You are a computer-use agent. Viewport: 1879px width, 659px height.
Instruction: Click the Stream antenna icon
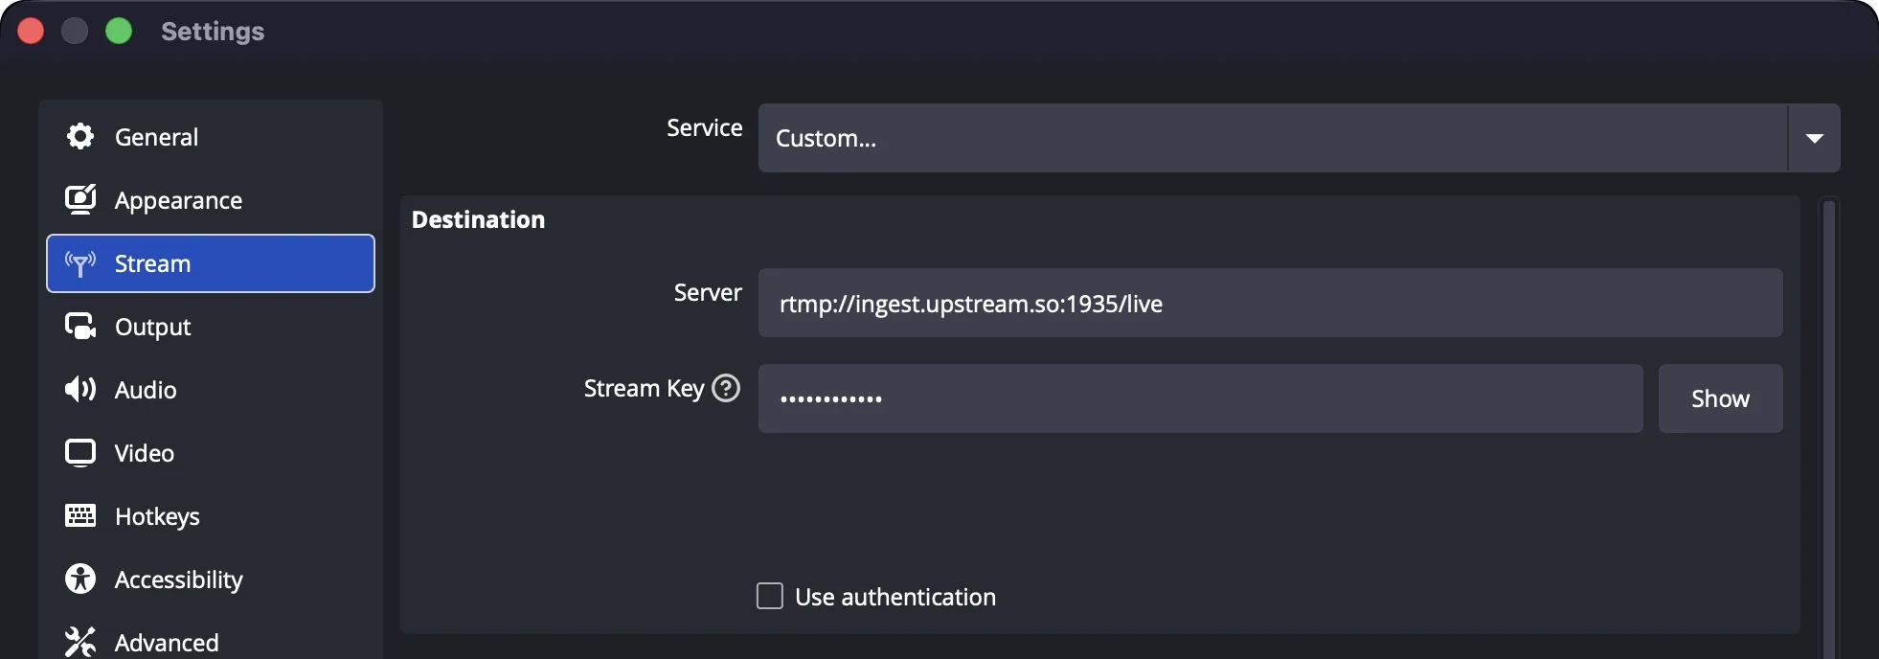coord(80,263)
